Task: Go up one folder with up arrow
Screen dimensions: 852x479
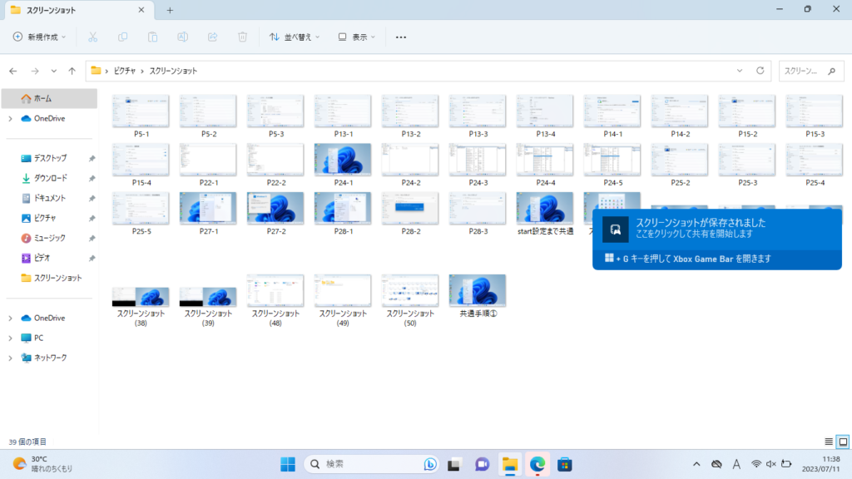Action: pyautogui.click(x=72, y=71)
